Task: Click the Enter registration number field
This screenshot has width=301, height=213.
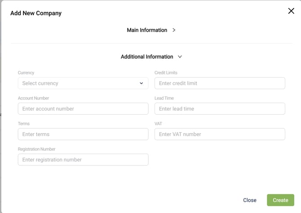Action: (83, 160)
